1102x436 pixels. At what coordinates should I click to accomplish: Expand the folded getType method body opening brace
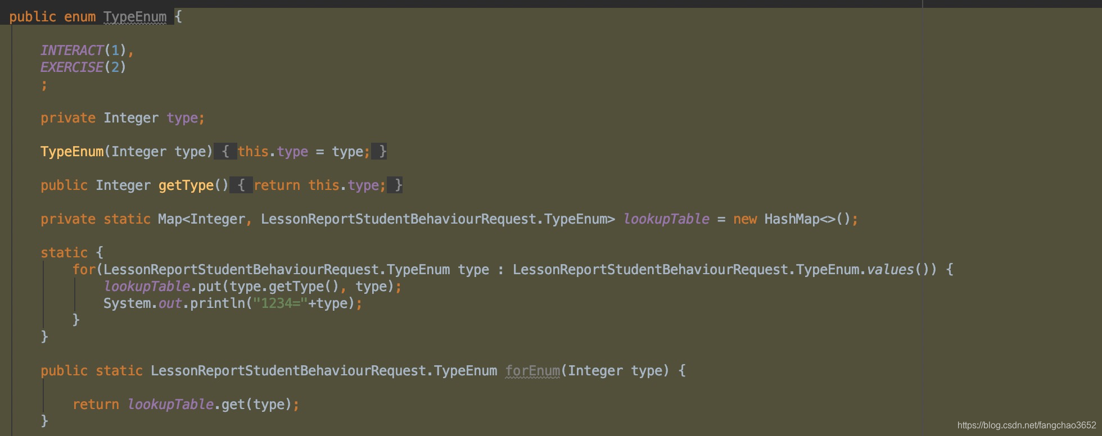click(241, 185)
